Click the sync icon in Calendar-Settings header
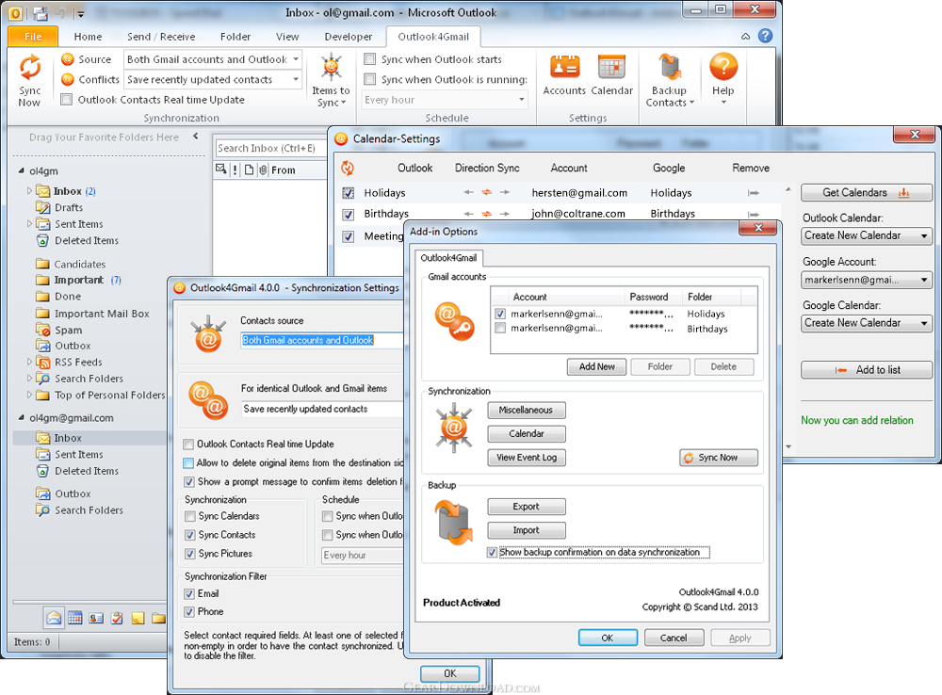Viewport: 942px width, 695px height. click(348, 169)
